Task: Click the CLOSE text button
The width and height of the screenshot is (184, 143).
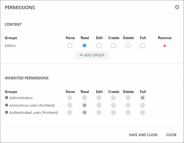Action: (x=171, y=135)
